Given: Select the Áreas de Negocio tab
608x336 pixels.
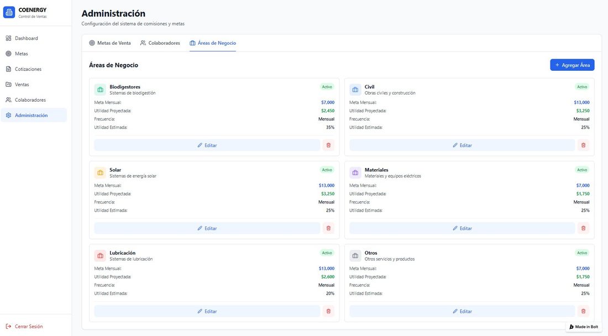Looking at the screenshot, I should point(212,43).
